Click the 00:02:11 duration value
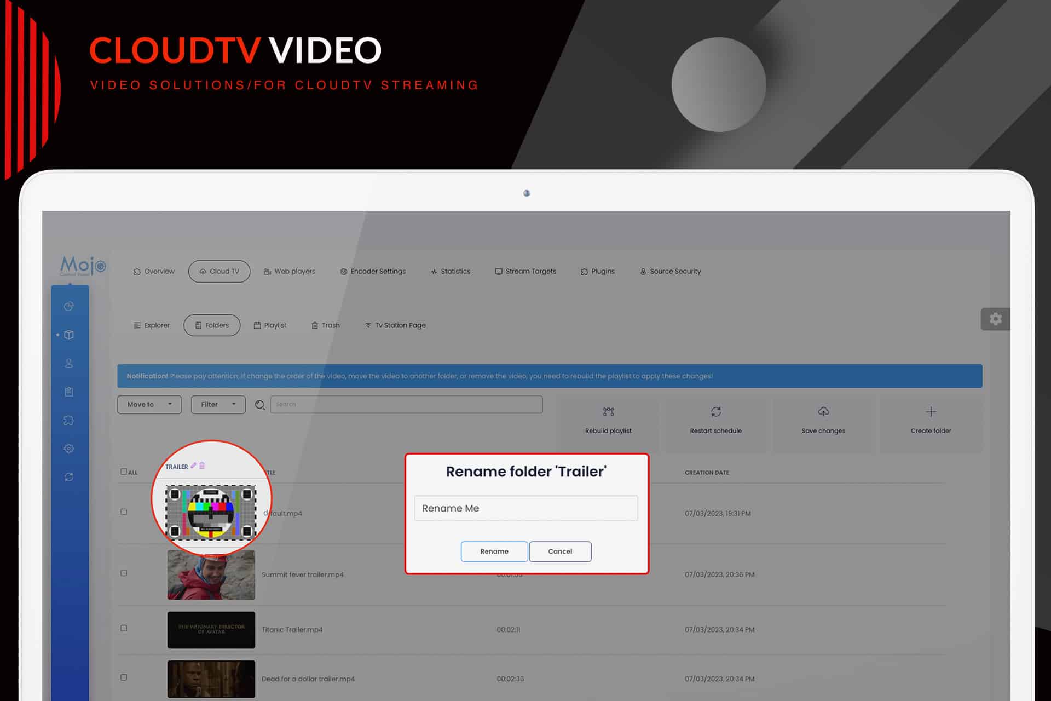Viewport: 1051px width, 701px height. [509, 630]
